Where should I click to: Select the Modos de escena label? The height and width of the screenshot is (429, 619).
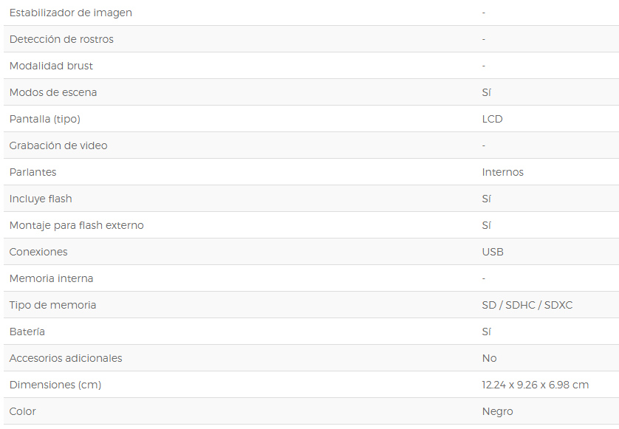point(53,92)
